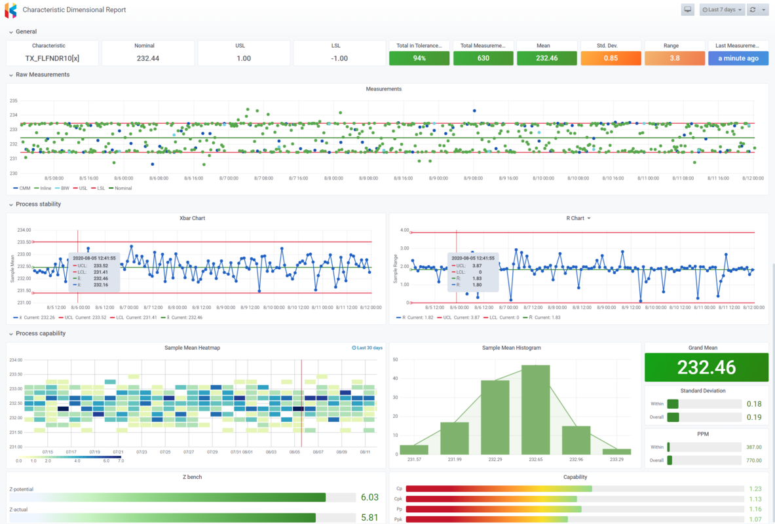Open the R Chart title dropdown
Image resolution: width=775 pixels, height=524 pixels.
(589, 219)
